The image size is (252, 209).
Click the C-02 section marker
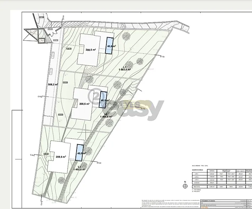coord(163,57)
